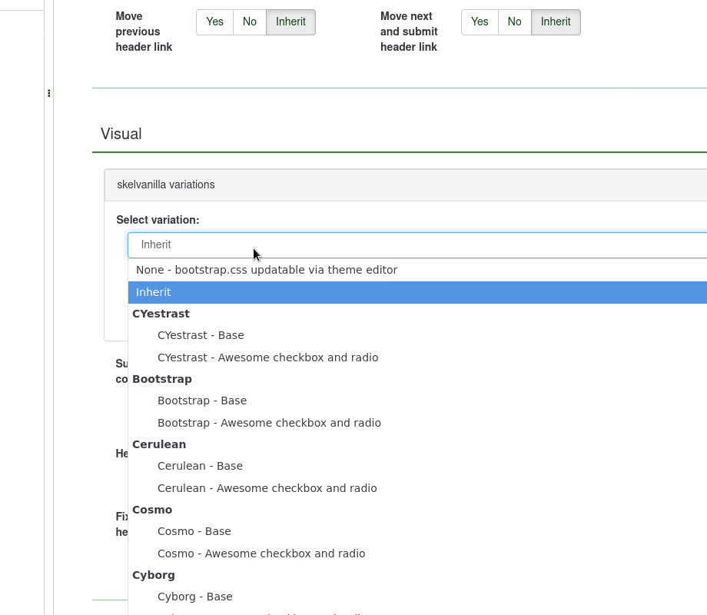Pick Cyborg - Base from the list
The image size is (707, 615).
pos(194,597)
